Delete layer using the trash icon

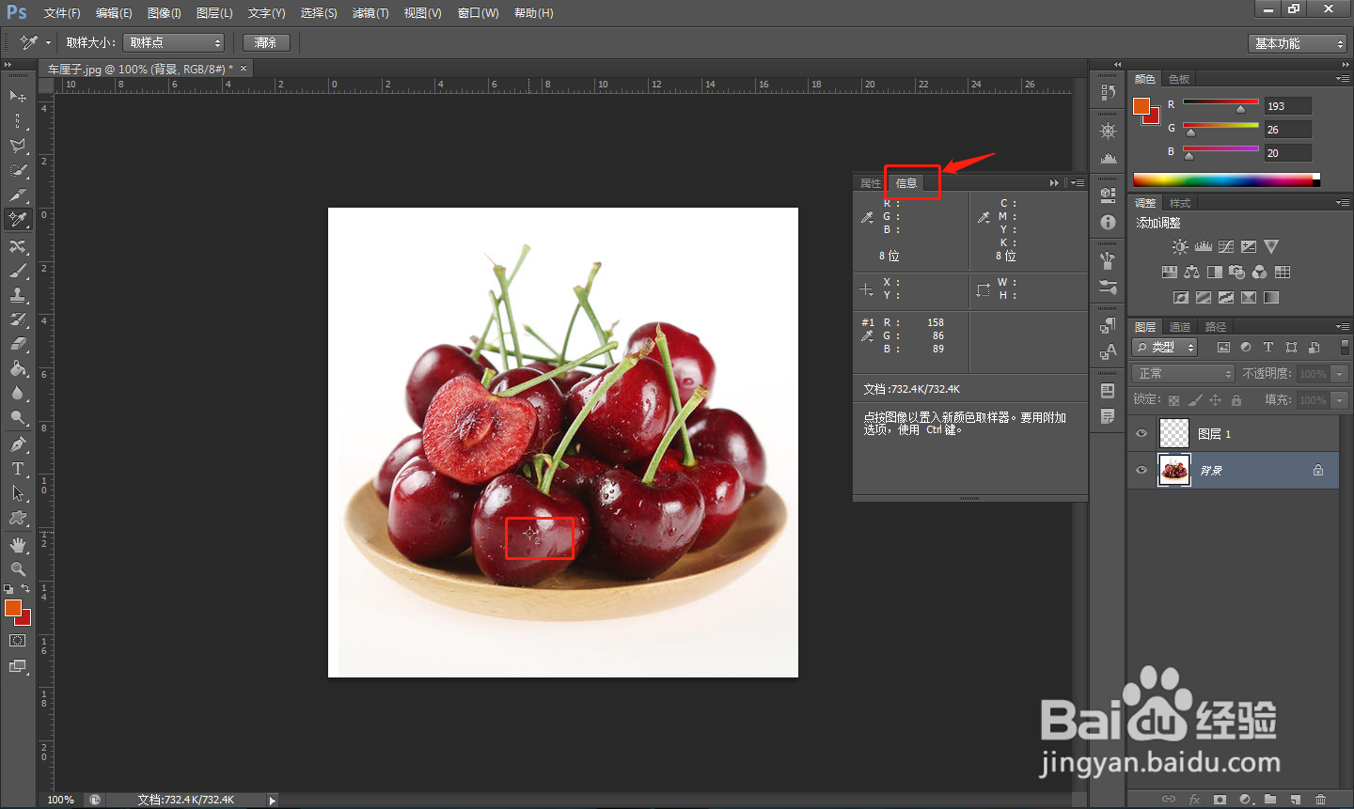pyautogui.click(x=1321, y=800)
